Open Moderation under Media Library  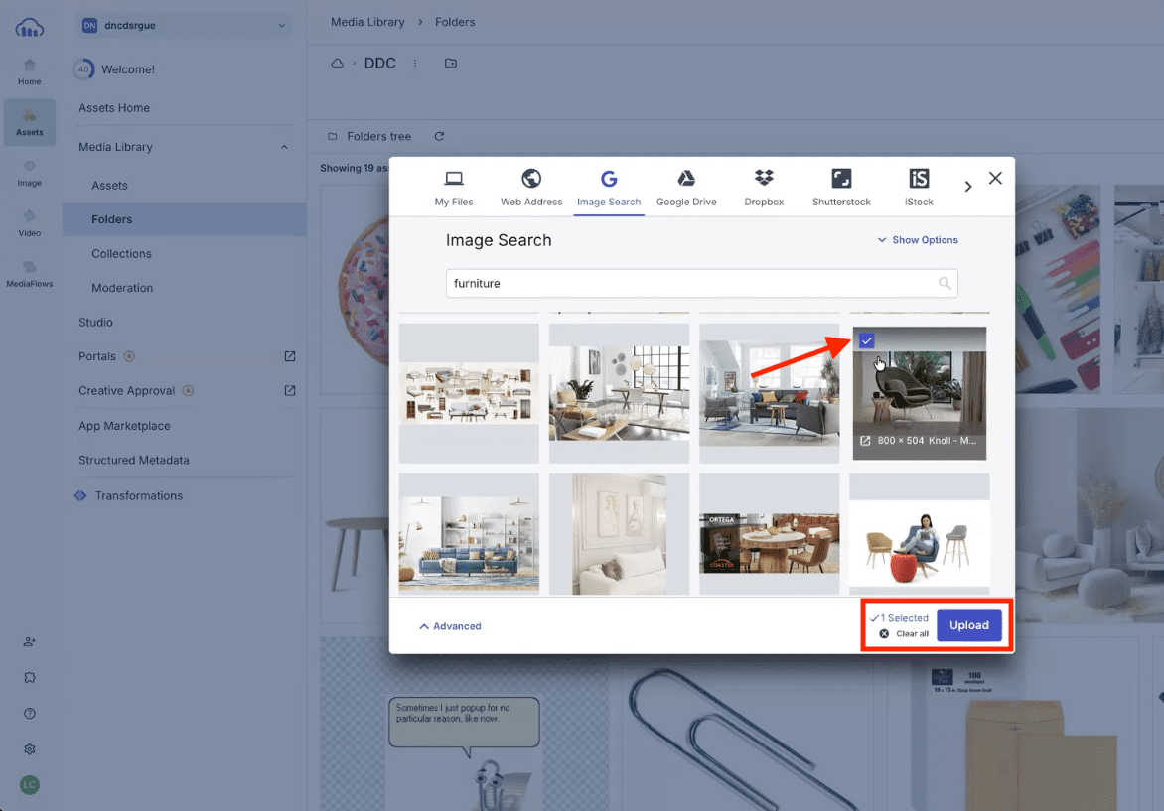pyautogui.click(x=122, y=288)
